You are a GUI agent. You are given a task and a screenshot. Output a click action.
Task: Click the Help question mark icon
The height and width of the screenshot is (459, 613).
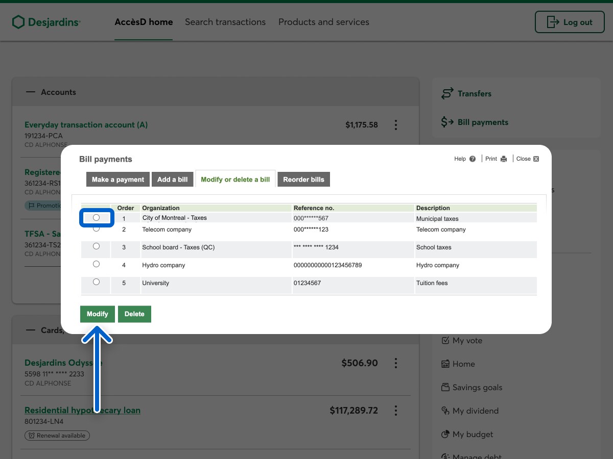tap(473, 159)
